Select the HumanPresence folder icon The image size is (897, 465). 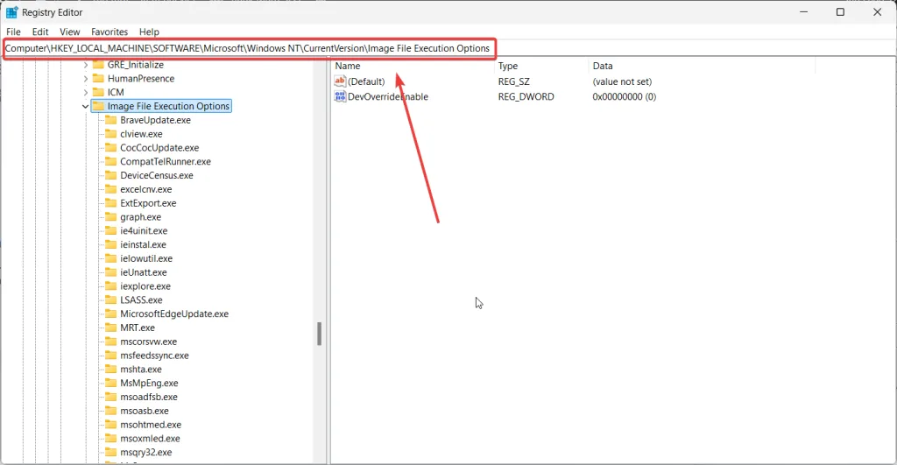click(98, 78)
